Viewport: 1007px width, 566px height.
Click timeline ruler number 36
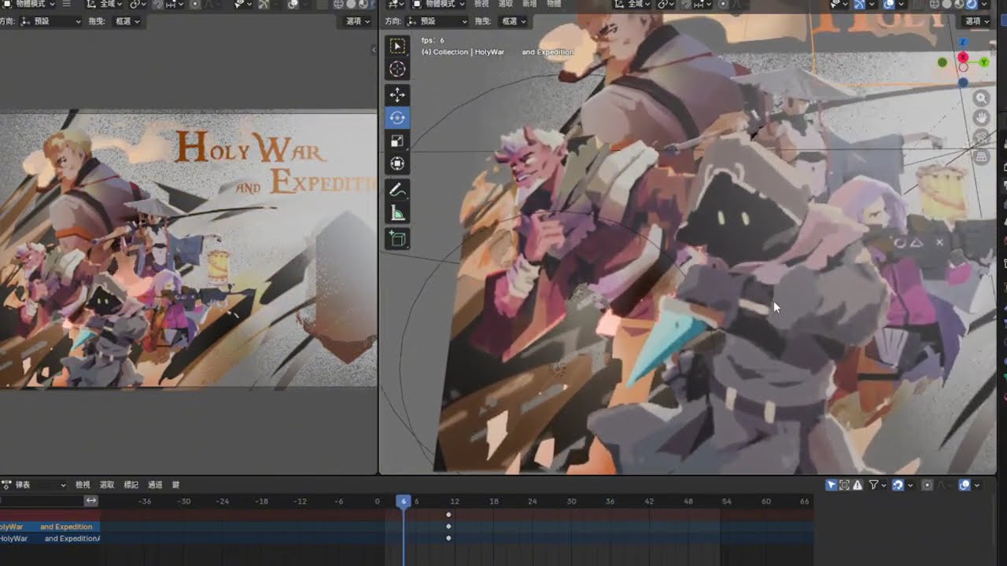[610, 502]
